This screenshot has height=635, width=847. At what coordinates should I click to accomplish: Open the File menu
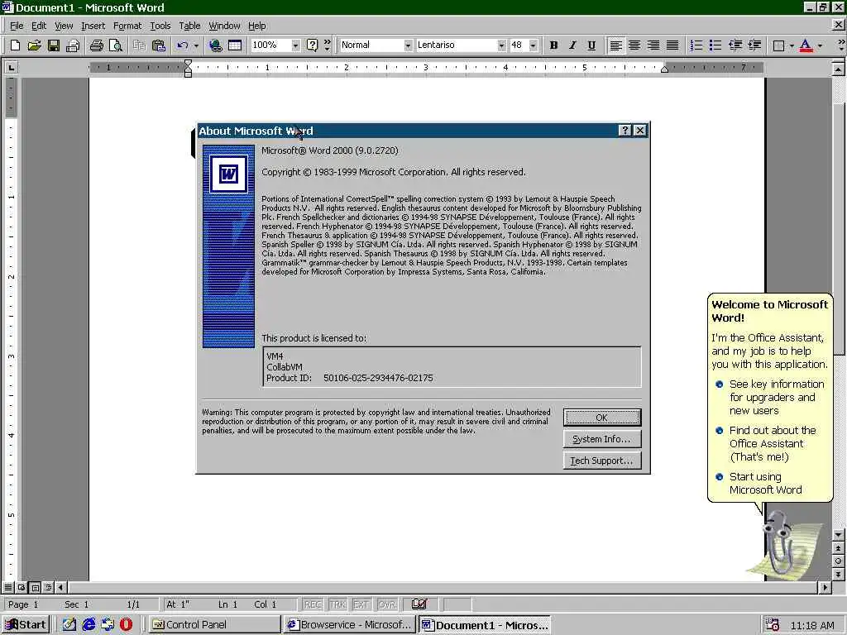17,26
